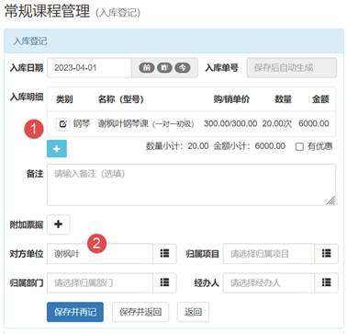
Task: Set date with the 前 quick pill
Action: point(147,68)
